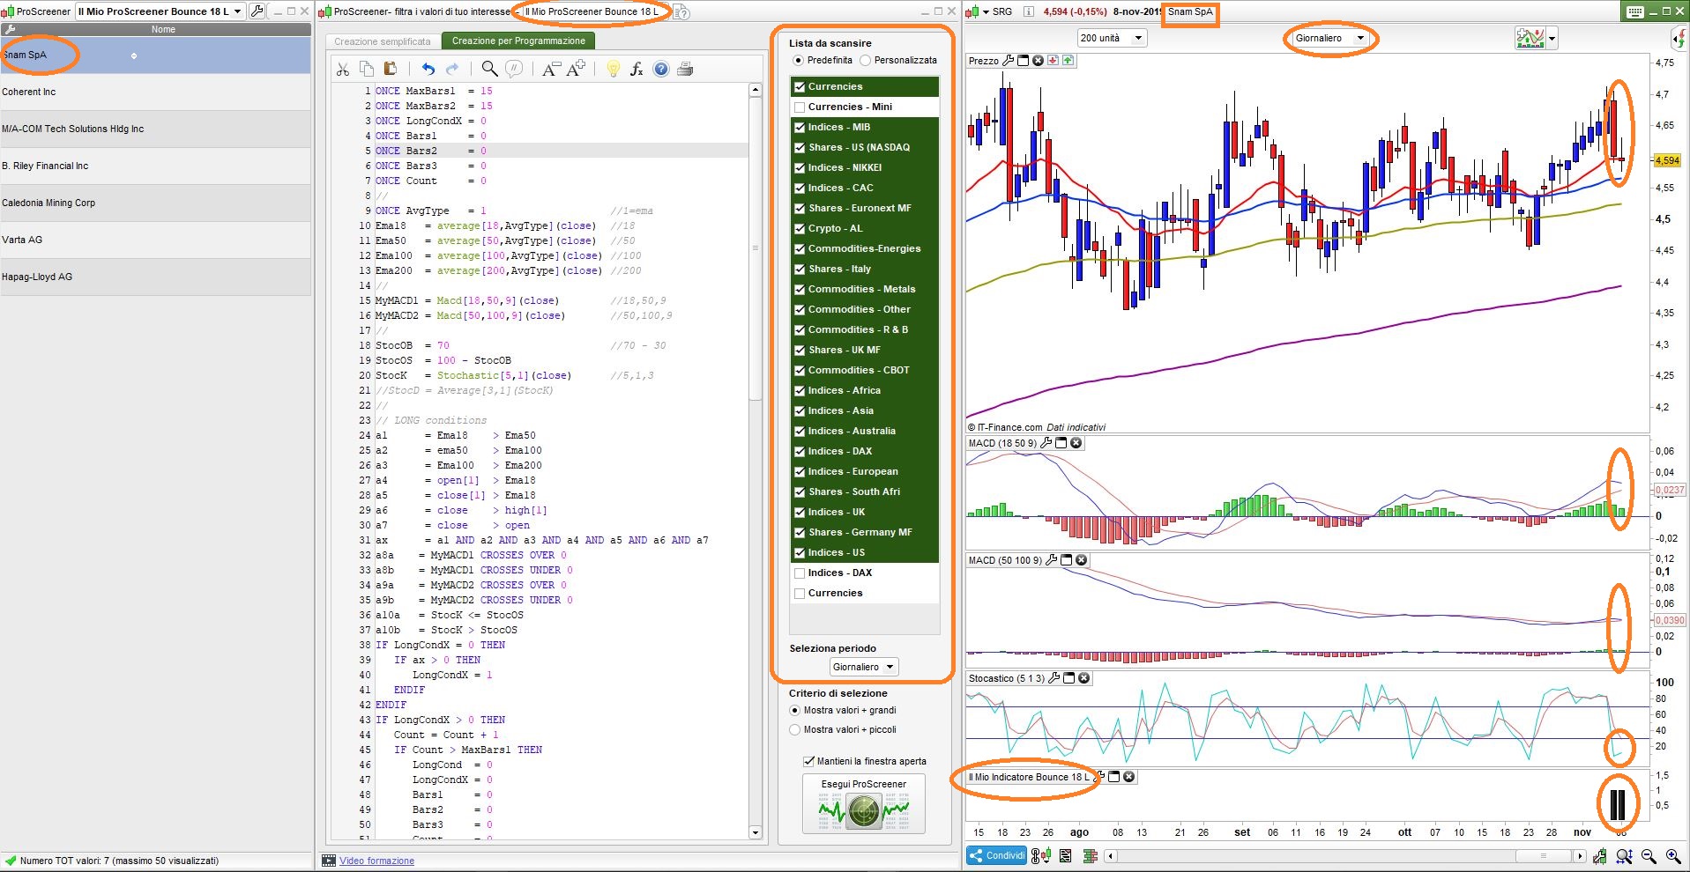Screen dimensions: 1690x872
Task: Zoom out on the chart
Action: pyautogui.click(x=1649, y=856)
